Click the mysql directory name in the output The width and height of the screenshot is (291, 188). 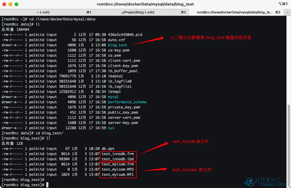click(x=112, y=97)
